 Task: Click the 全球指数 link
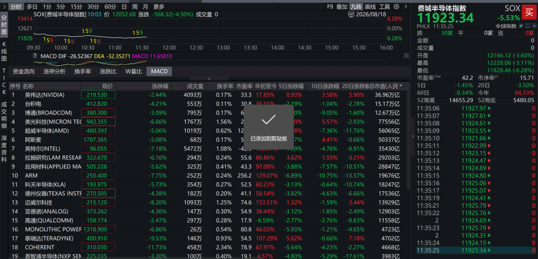[x=506, y=26]
